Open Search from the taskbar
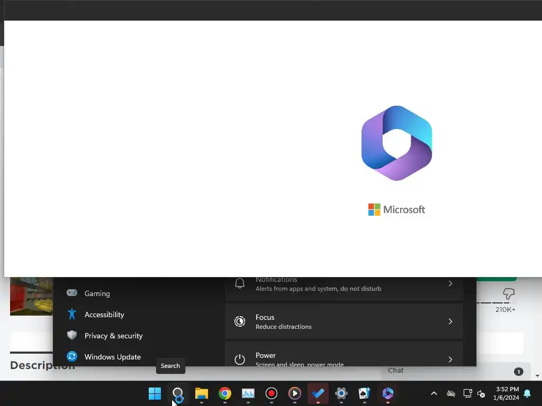This screenshot has width=542, height=406. click(x=178, y=393)
